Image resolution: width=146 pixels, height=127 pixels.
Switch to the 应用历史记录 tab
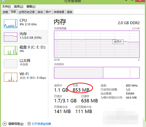(x=27, y=12)
